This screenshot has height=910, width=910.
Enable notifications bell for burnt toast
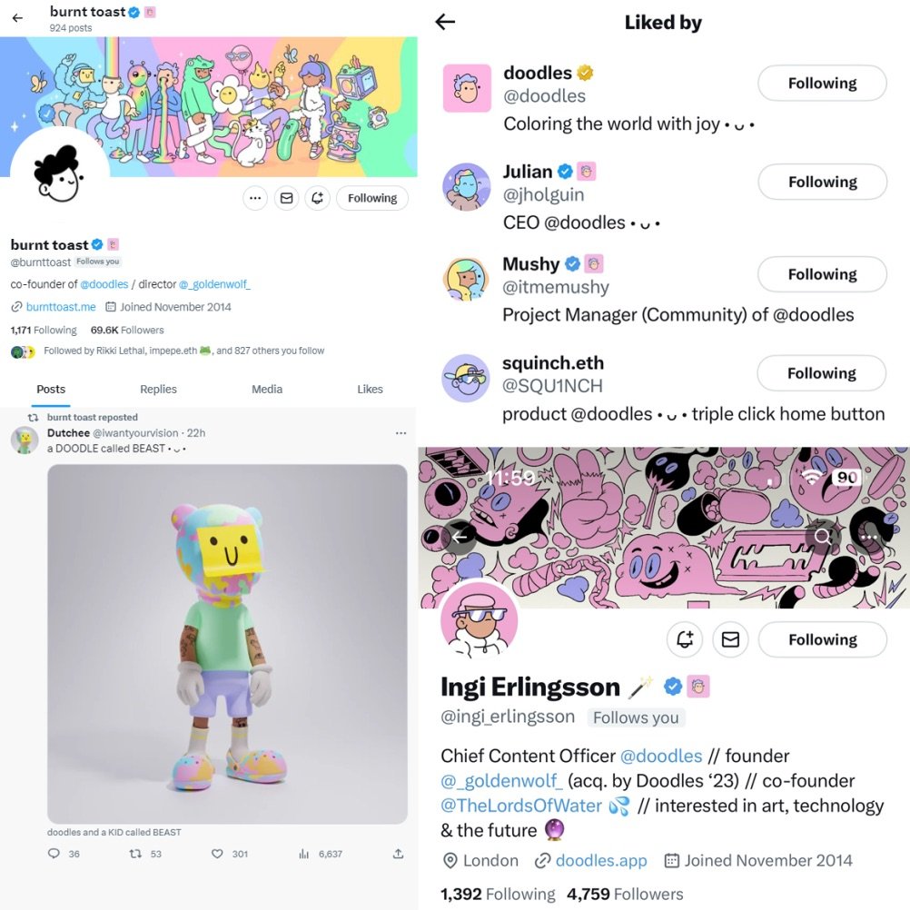pos(318,198)
